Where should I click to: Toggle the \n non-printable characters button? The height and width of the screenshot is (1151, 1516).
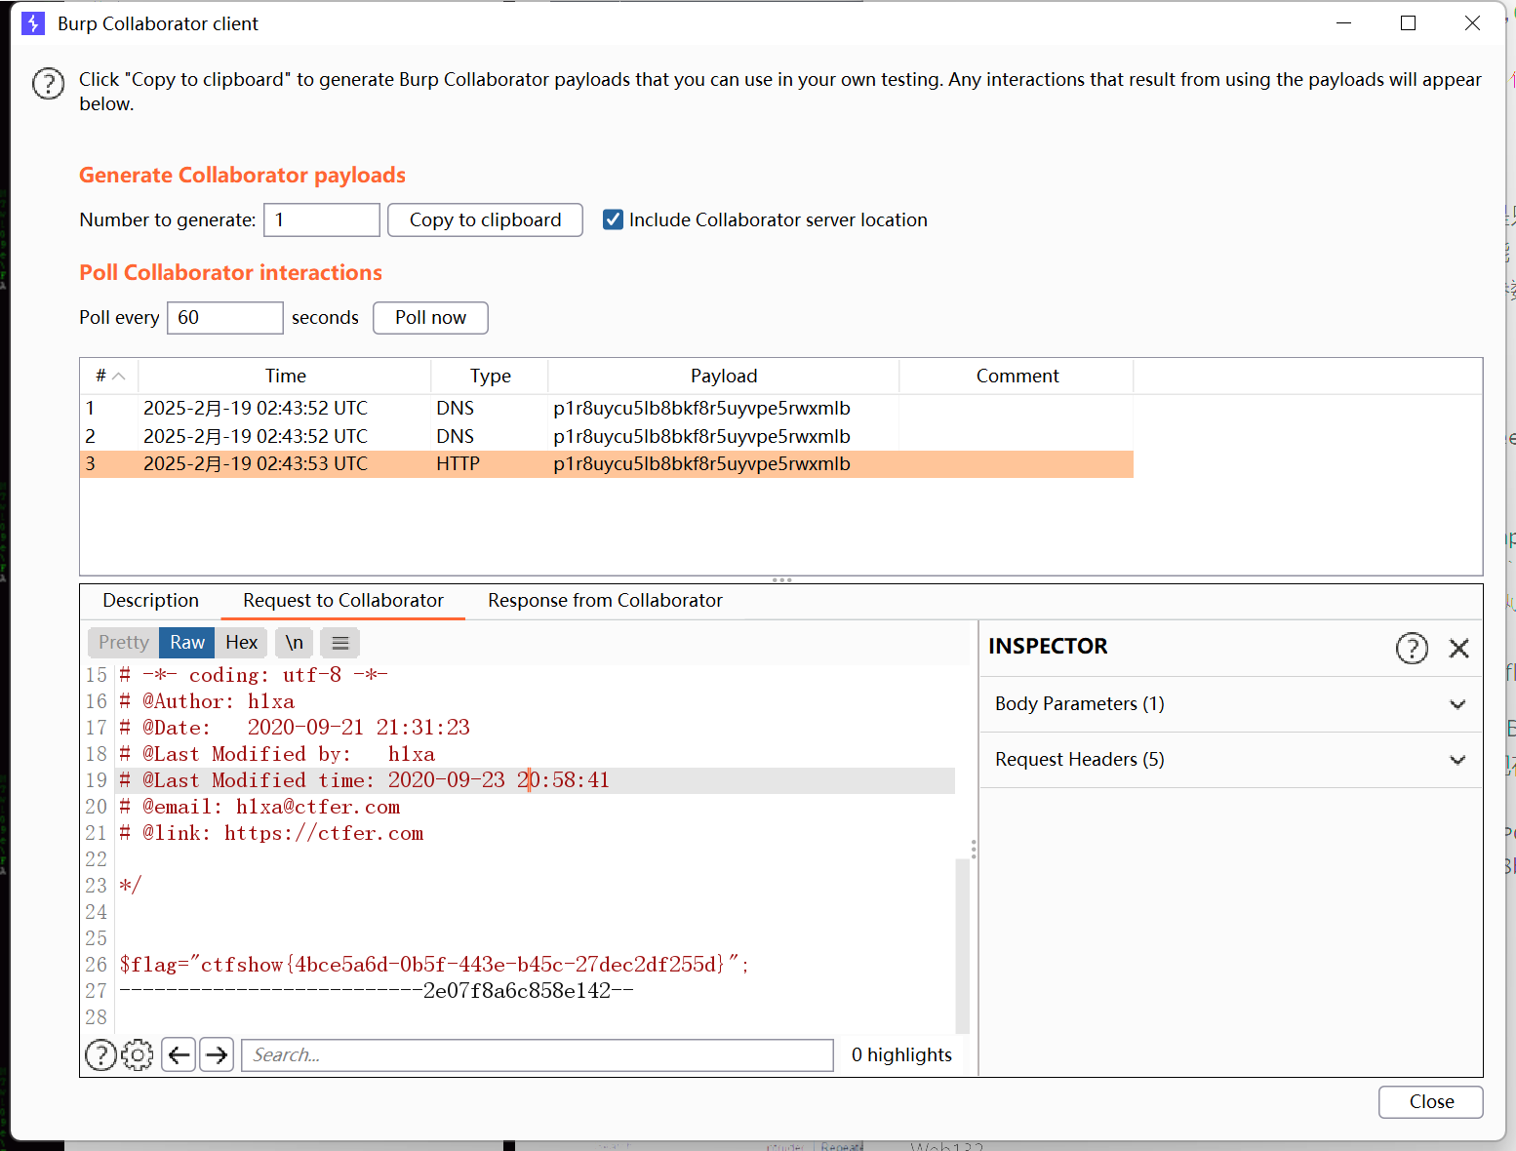click(x=295, y=643)
